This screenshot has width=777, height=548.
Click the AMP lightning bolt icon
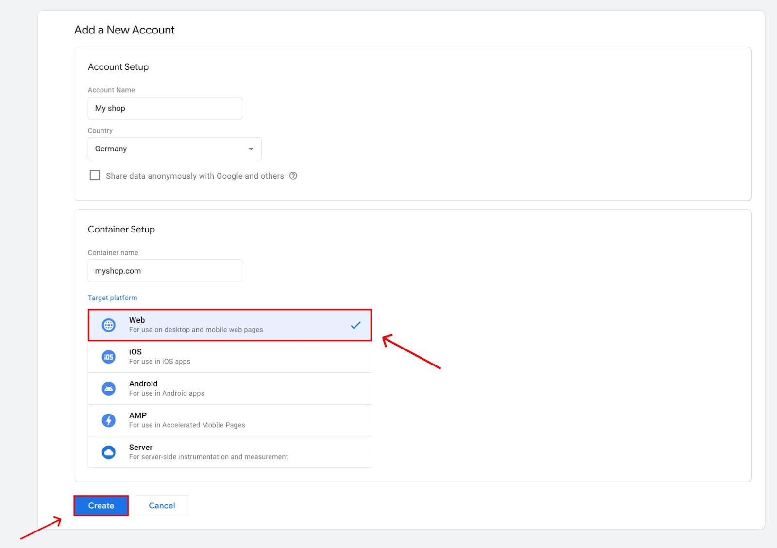click(109, 420)
